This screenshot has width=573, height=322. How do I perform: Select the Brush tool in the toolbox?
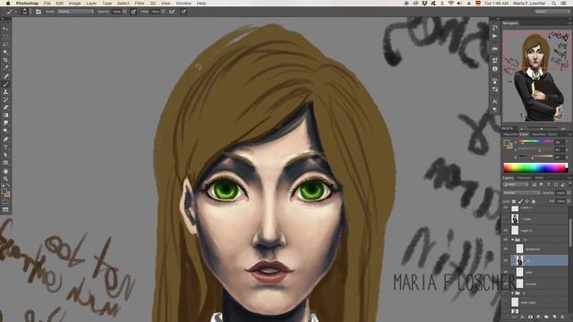click(x=5, y=84)
